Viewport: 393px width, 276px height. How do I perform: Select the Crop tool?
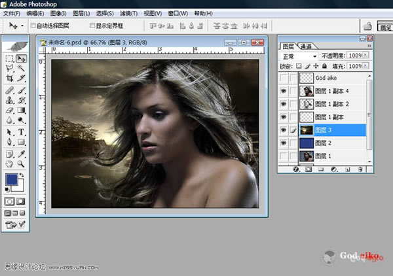tap(9, 78)
